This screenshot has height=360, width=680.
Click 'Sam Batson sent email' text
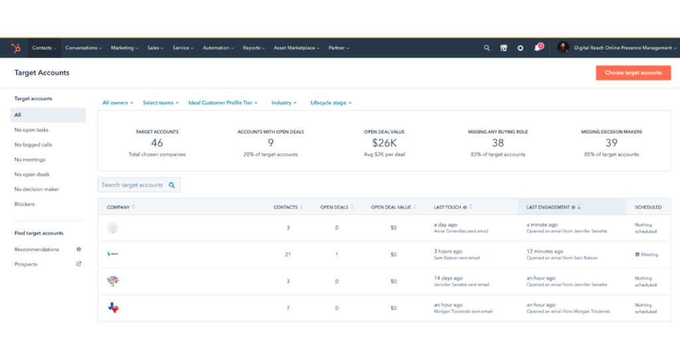[x=457, y=258]
